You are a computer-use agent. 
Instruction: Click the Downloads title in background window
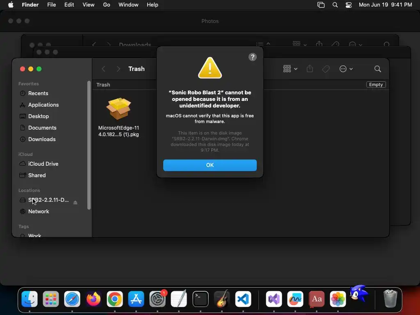pos(135,45)
